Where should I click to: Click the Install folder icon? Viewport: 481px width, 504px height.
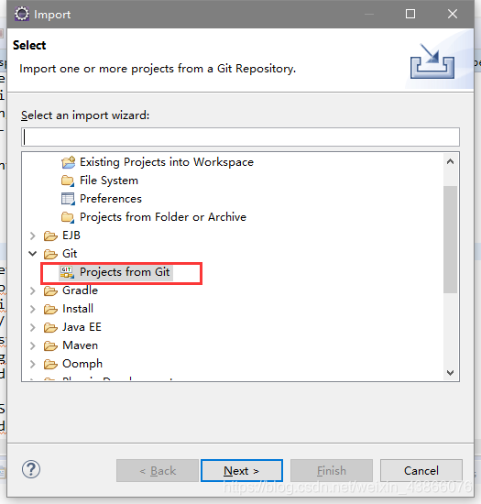coord(50,309)
